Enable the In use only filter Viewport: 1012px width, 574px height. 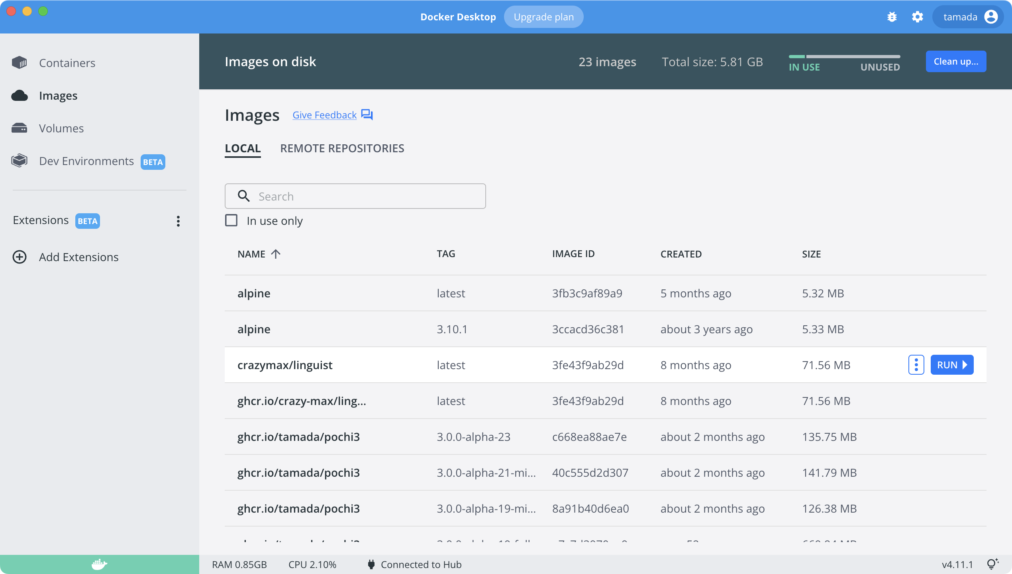coord(231,220)
